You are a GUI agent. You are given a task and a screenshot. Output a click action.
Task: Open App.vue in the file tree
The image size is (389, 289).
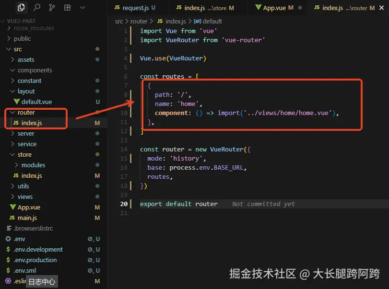29,207
